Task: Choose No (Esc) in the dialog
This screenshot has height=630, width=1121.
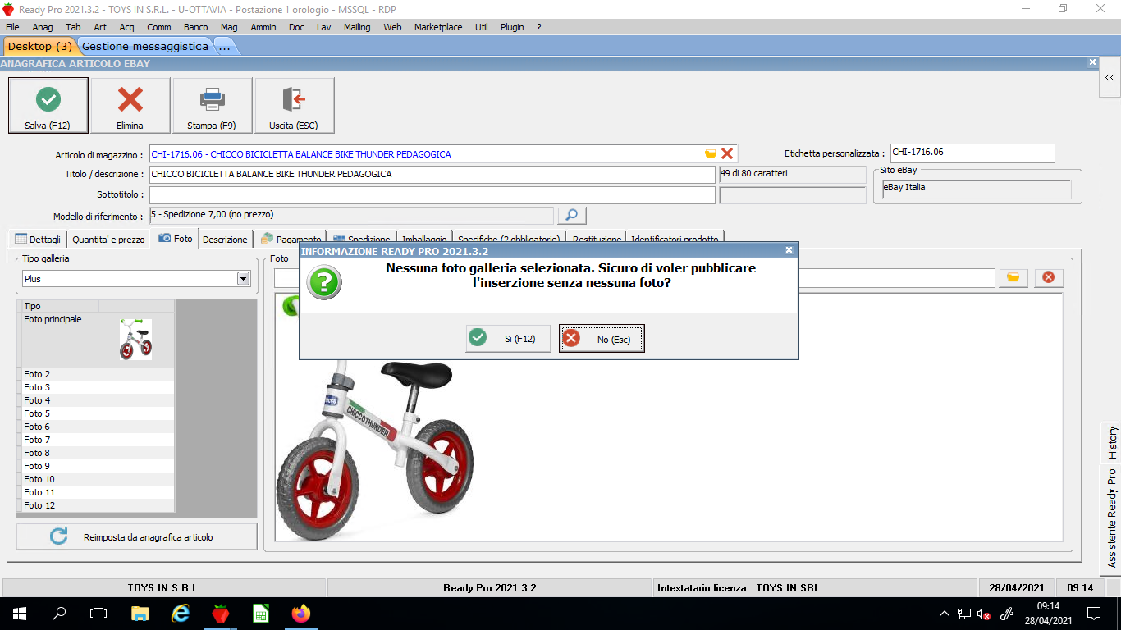Action: tap(602, 338)
